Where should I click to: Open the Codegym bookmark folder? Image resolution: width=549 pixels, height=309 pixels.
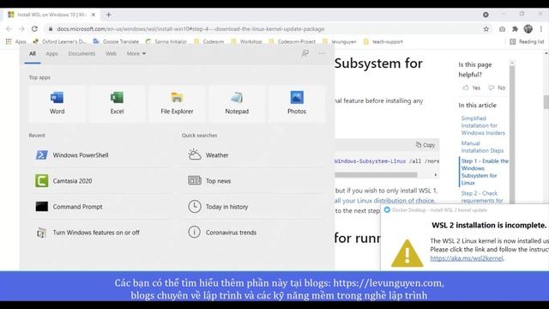(x=208, y=41)
